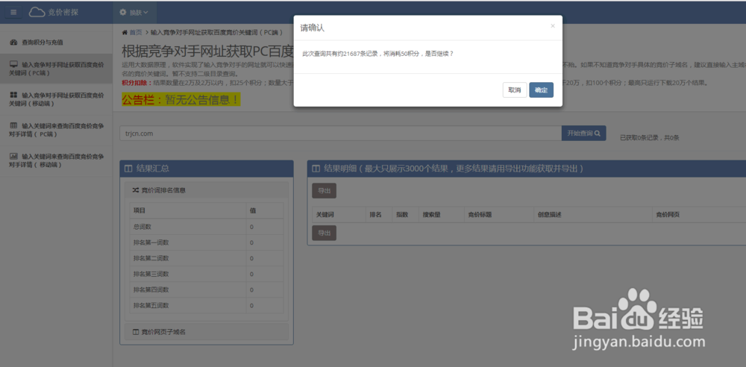Viewport: 746px width, 367px height.
Task: Click the home icon in breadcrumb
Action: pos(125,32)
